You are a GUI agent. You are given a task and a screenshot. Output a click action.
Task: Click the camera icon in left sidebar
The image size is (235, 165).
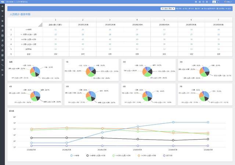pos(3,26)
